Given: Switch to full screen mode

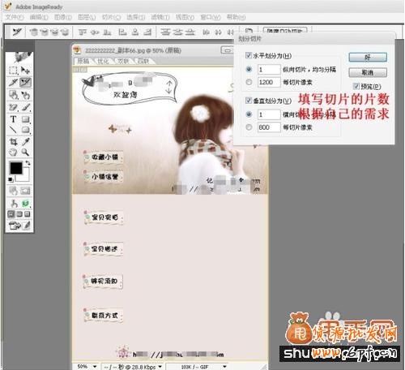Looking at the screenshot, I should tap(28, 214).
